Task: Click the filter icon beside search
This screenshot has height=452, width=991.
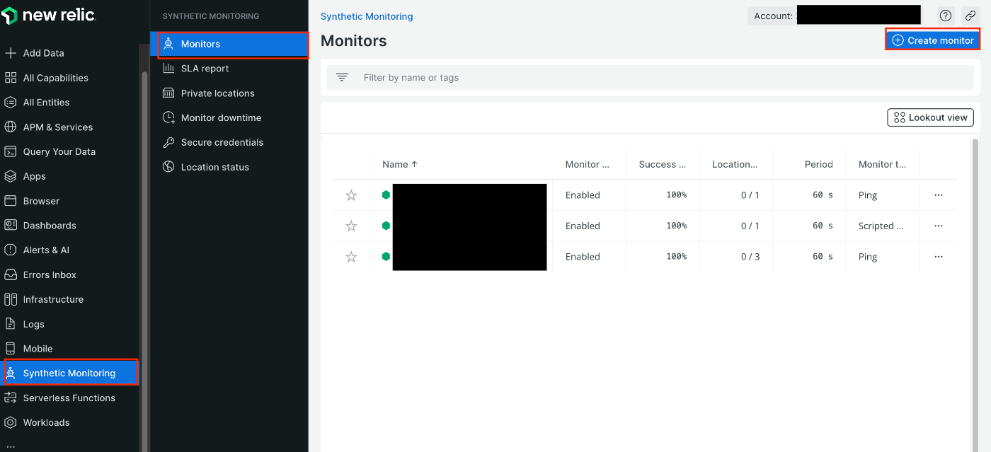Action: (x=343, y=77)
